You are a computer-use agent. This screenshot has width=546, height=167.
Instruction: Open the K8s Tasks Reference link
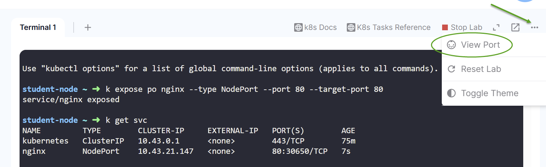(394, 27)
